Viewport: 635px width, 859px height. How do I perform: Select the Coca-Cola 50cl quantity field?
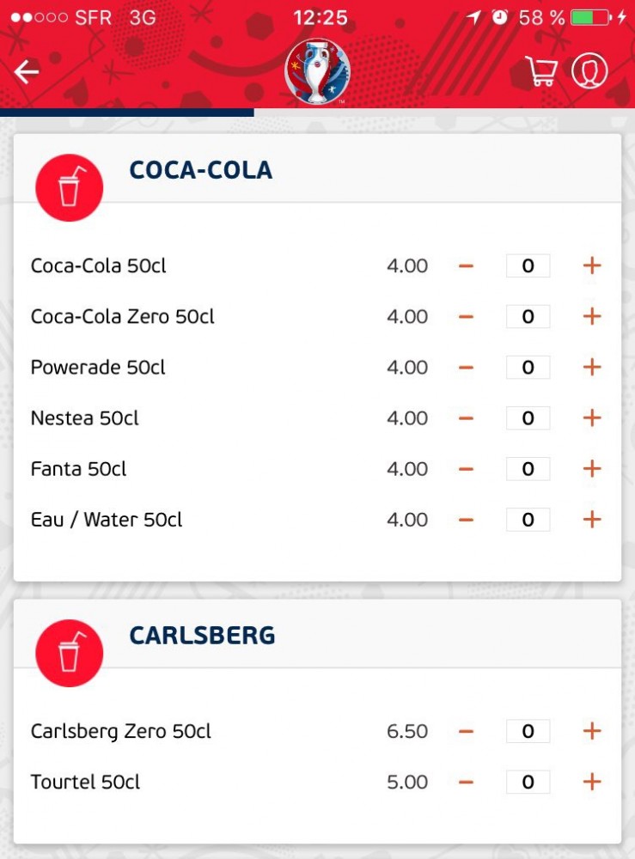528,265
